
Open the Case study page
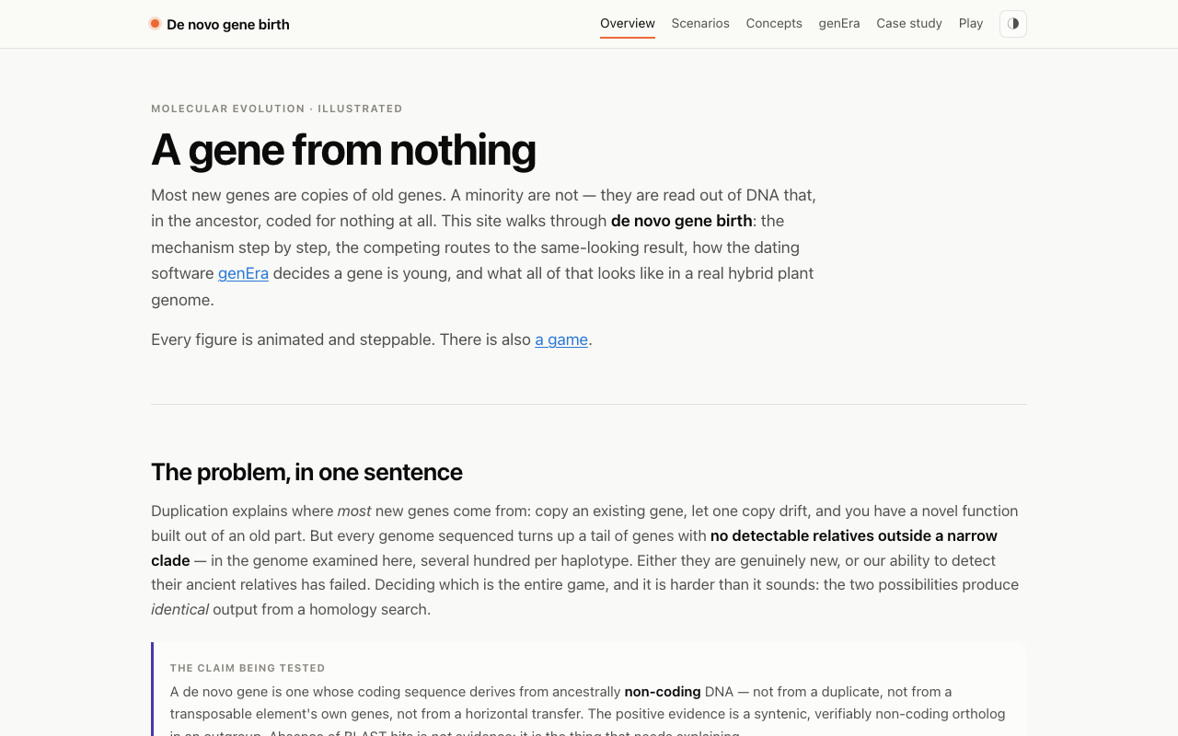pos(909,23)
